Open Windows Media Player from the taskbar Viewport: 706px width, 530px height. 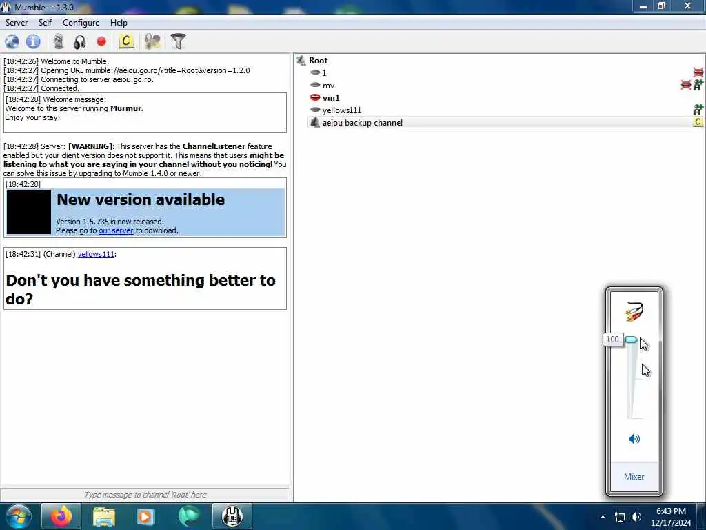(146, 516)
